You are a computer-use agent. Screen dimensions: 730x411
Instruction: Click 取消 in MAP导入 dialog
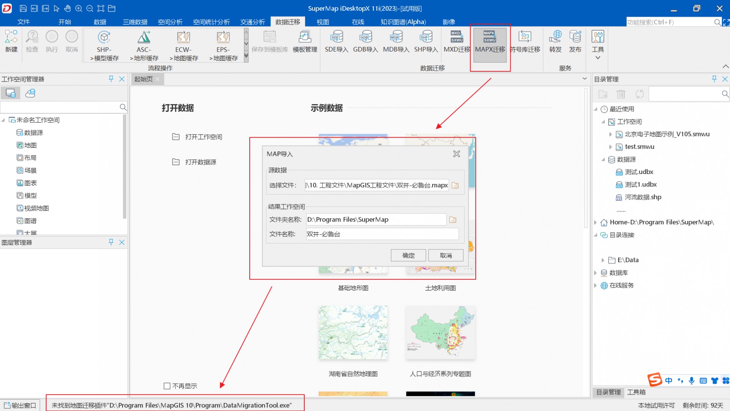(x=446, y=255)
